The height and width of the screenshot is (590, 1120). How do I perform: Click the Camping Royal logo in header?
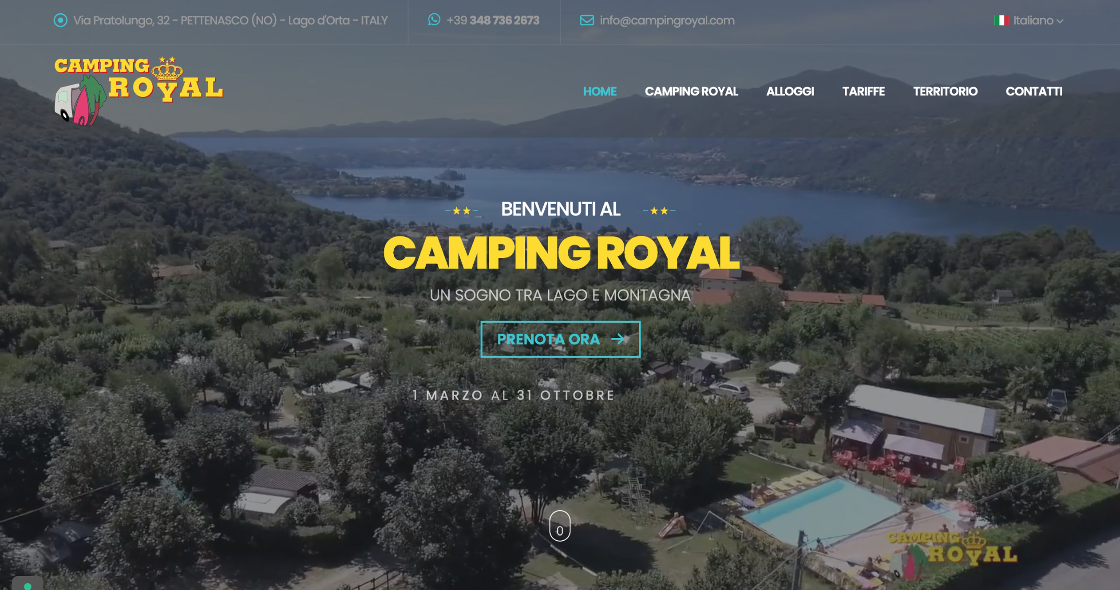point(139,91)
